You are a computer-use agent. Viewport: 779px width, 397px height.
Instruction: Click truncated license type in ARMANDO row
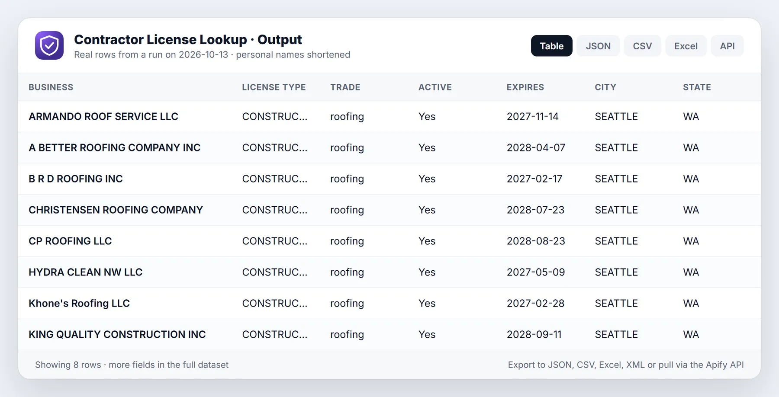[275, 116]
